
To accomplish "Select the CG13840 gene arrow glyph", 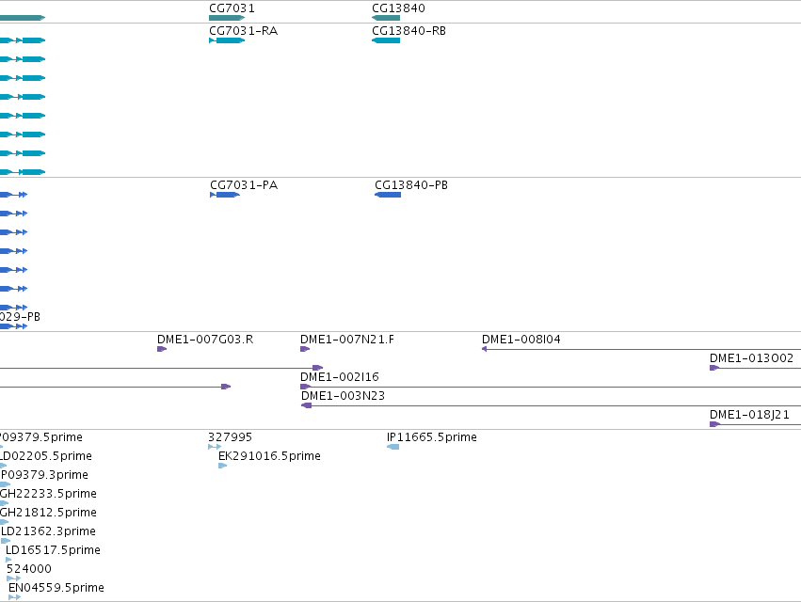I will point(386,18).
